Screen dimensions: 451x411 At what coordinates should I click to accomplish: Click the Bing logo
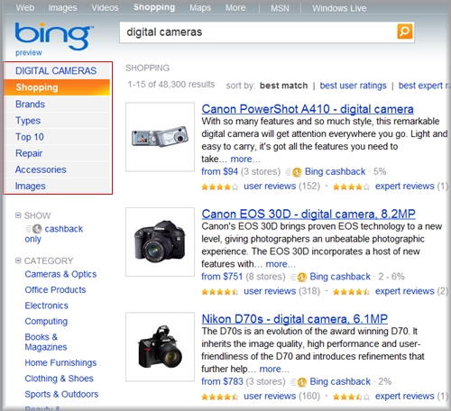tap(53, 36)
